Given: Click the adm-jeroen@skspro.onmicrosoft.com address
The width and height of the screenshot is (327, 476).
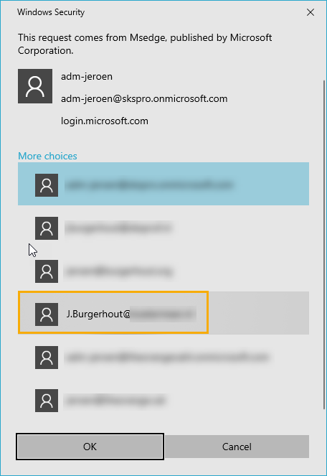Looking at the screenshot, I should pyautogui.click(x=144, y=98).
